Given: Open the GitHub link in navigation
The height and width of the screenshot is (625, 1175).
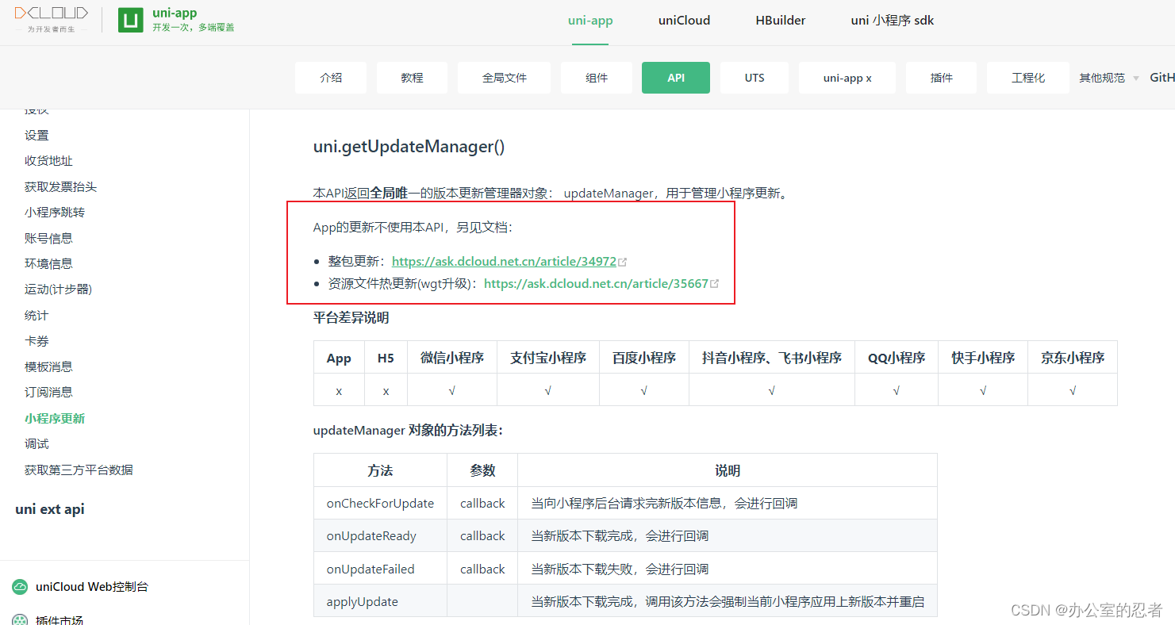Looking at the screenshot, I should [1162, 78].
